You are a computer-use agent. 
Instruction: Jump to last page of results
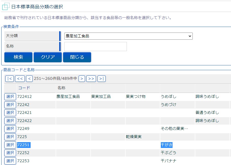[x=102, y=79]
